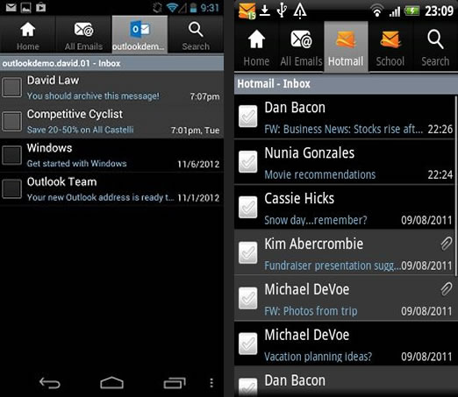Image resolution: width=458 pixels, height=397 pixels.
Task: Tick the checkbox for David Law email
Action: 11,88
